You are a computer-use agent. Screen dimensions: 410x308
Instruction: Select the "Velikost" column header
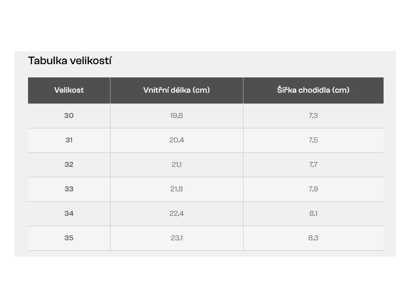point(69,90)
